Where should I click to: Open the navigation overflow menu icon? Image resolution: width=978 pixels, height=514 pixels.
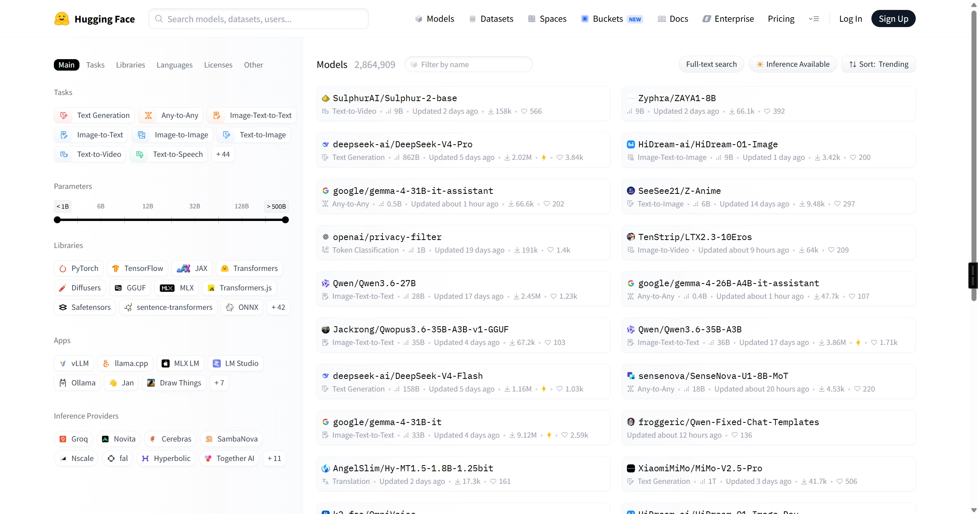pos(814,19)
